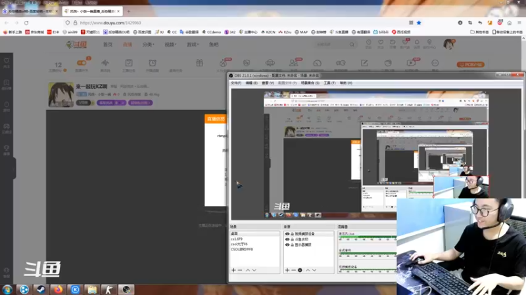Open the MAP bookmark in bookmarks bar

(301, 32)
